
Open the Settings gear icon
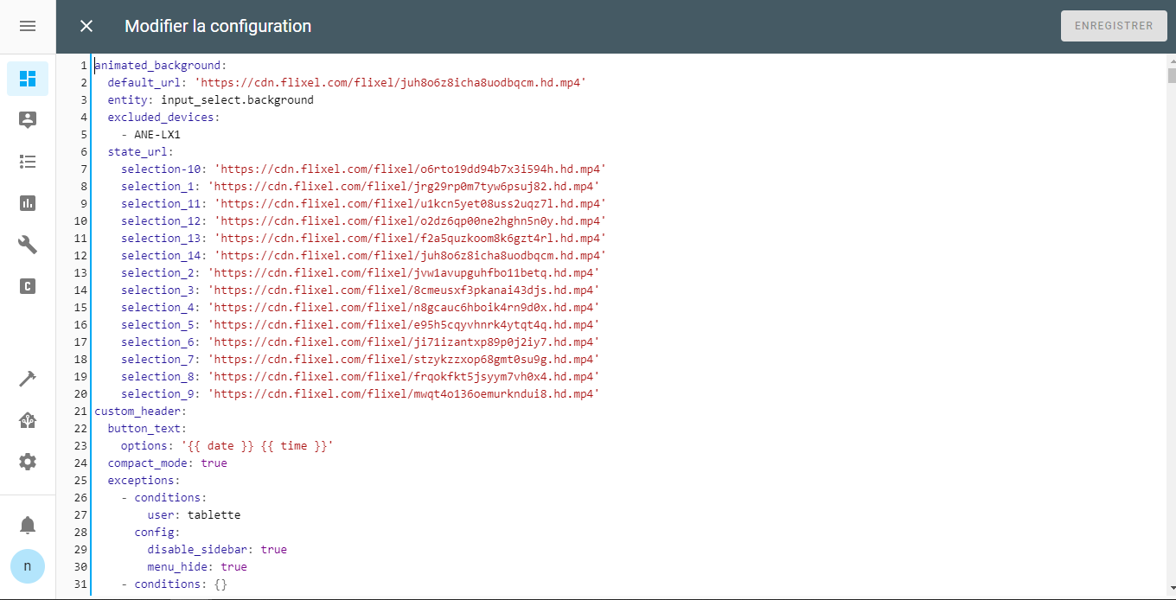tap(27, 461)
